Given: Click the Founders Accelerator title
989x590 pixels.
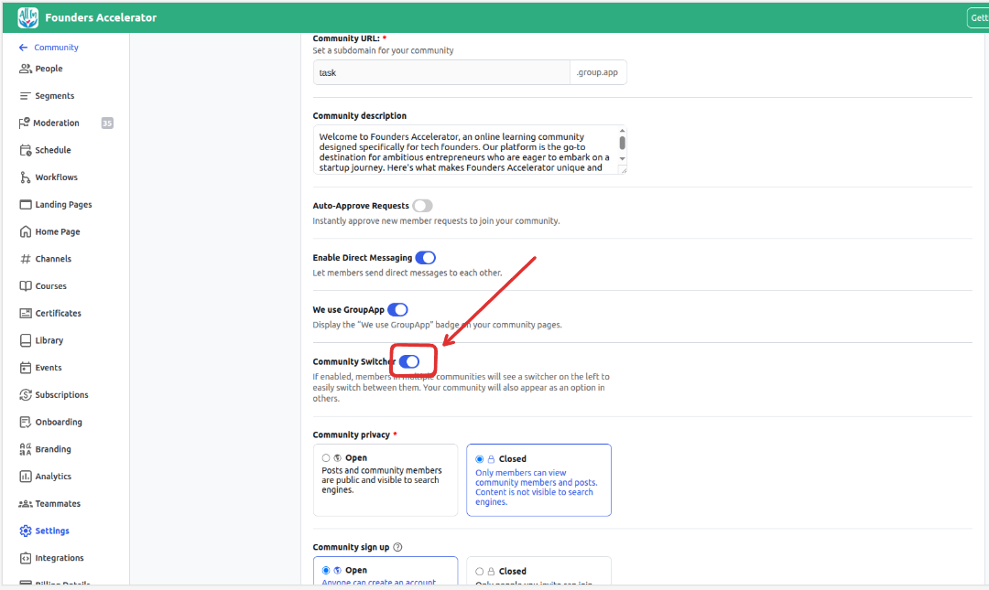Looking at the screenshot, I should click(101, 17).
